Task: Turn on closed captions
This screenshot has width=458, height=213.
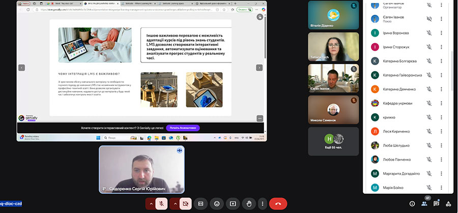Action: [x=201, y=204]
